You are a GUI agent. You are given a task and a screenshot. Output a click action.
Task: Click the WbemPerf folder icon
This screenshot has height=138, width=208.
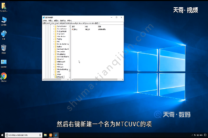55,59
